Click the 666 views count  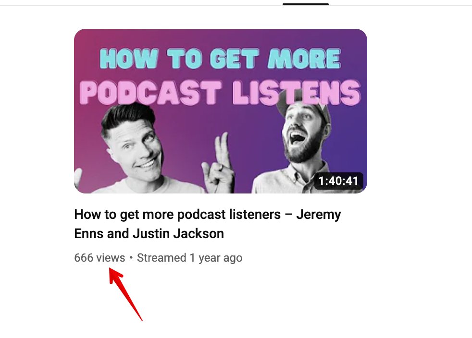[x=99, y=258]
